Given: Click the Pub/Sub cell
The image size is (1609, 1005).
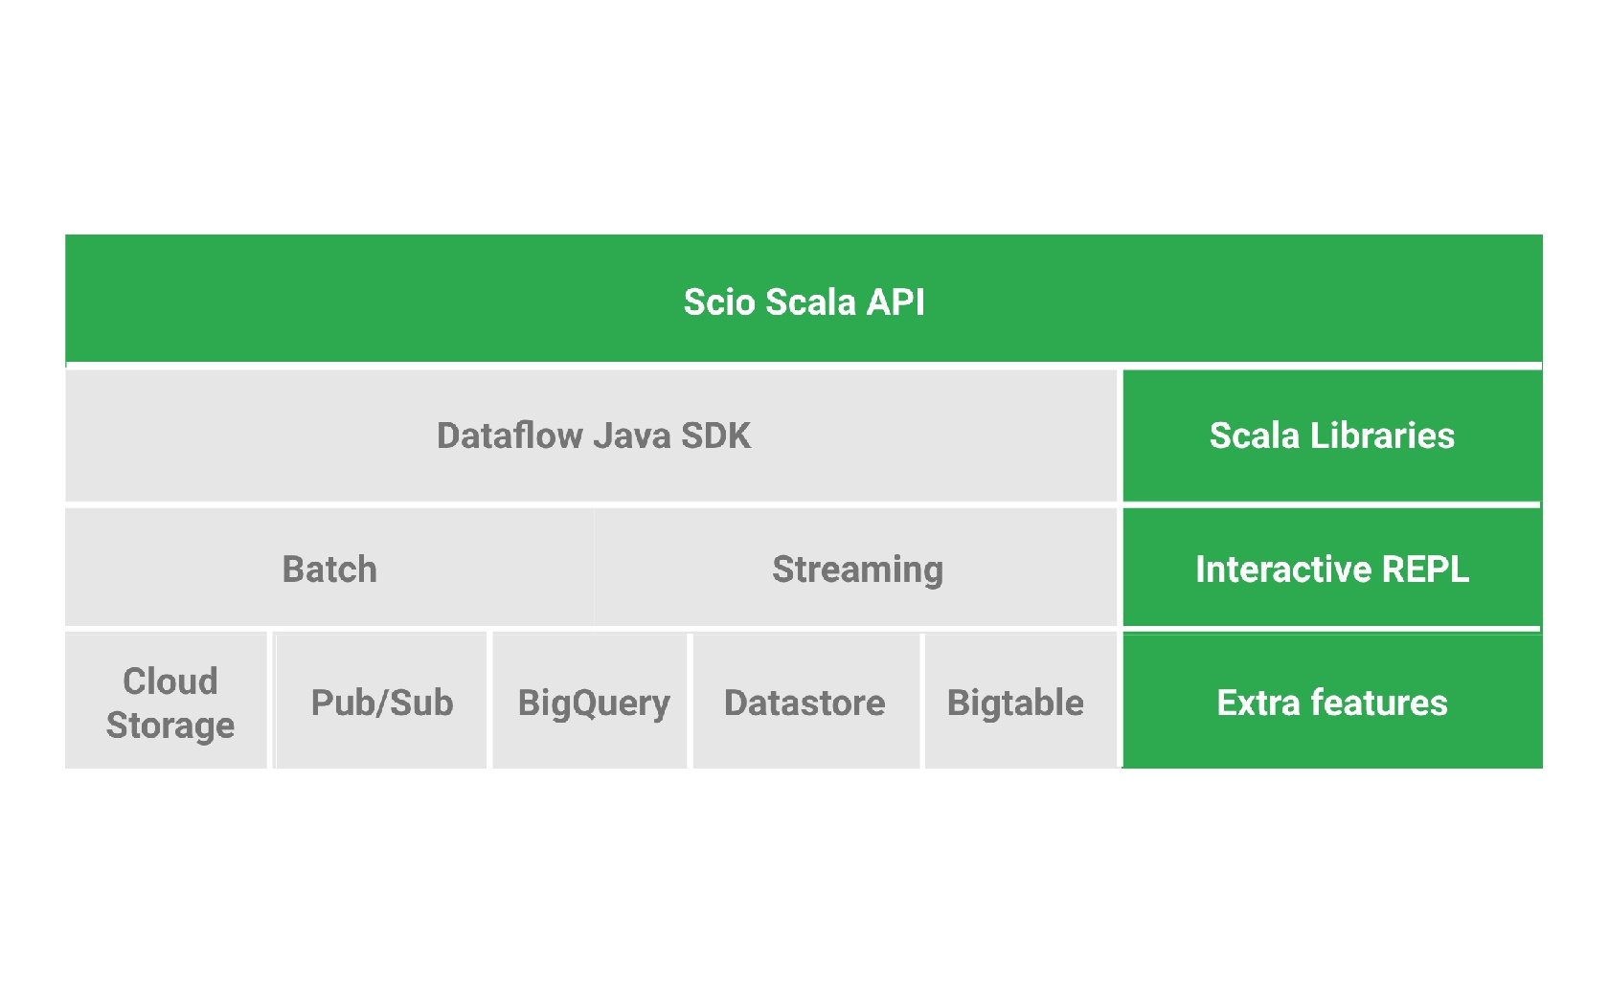Looking at the screenshot, I should 381,703.
